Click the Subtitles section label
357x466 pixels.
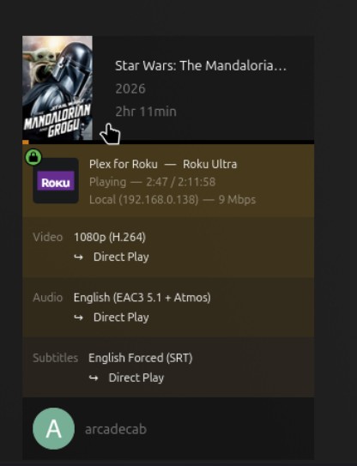coord(55,358)
